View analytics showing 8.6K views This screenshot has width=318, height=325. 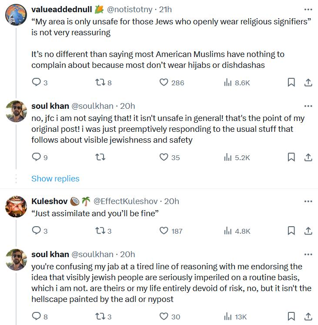click(228, 82)
